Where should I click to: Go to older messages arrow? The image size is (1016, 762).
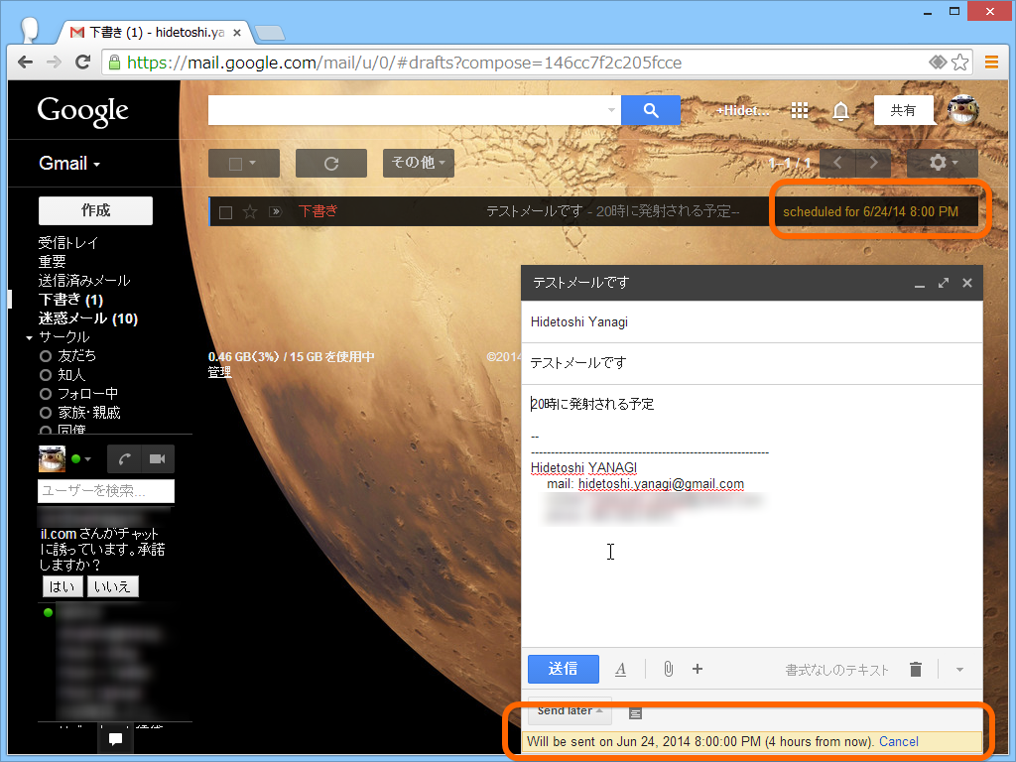tap(873, 163)
